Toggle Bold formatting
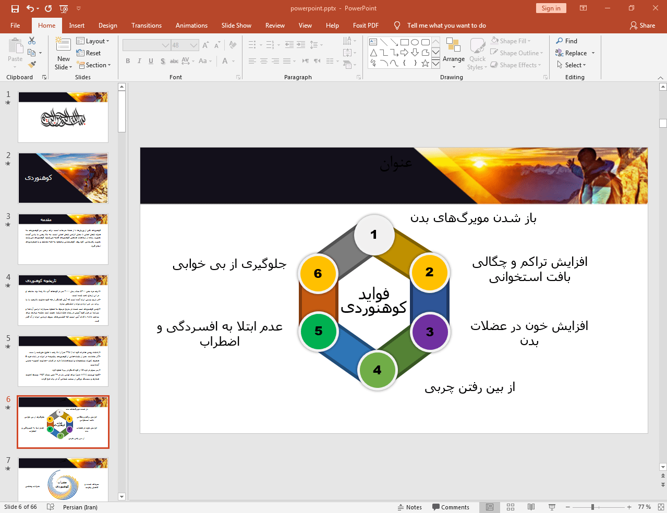 [x=128, y=61]
